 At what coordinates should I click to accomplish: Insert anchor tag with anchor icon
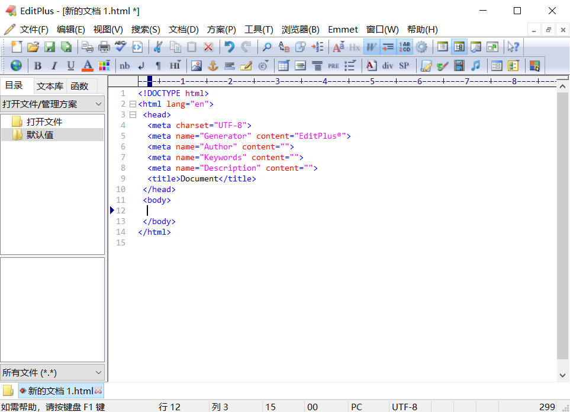[x=213, y=66]
